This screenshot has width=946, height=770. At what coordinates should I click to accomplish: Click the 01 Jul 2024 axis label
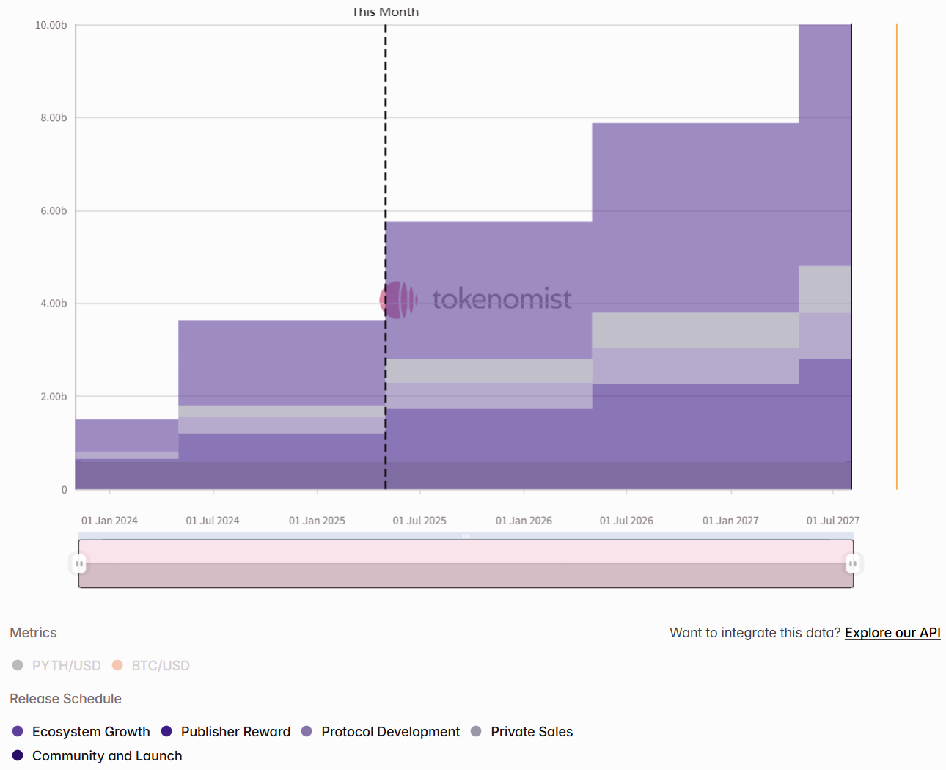click(x=213, y=521)
